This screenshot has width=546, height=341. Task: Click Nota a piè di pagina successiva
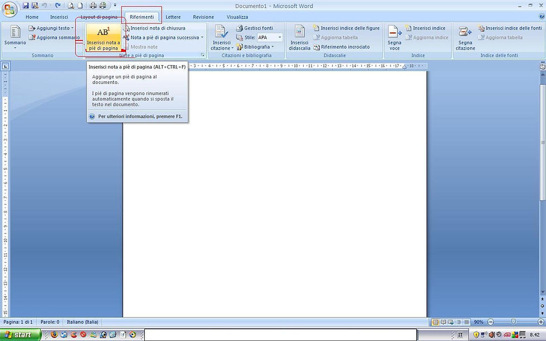pyautogui.click(x=161, y=37)
